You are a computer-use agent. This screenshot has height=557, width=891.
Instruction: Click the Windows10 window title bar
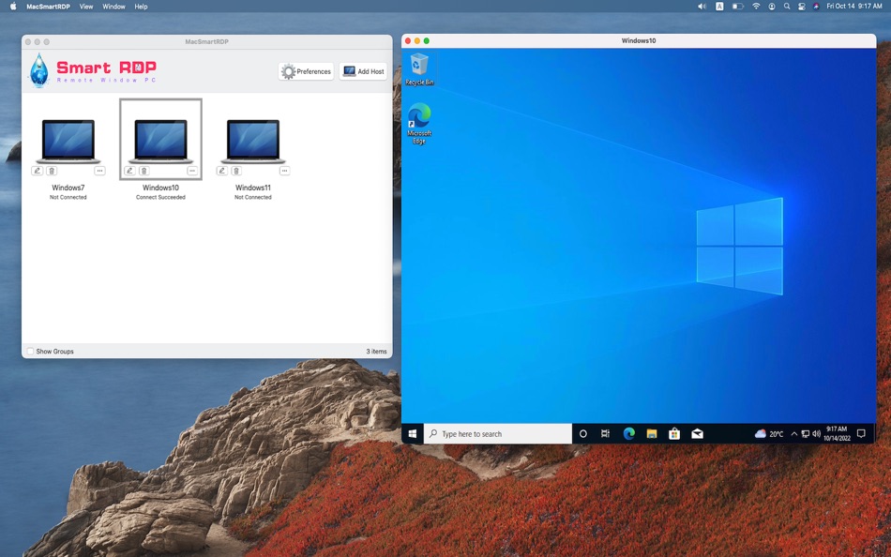tap(639, 41)
